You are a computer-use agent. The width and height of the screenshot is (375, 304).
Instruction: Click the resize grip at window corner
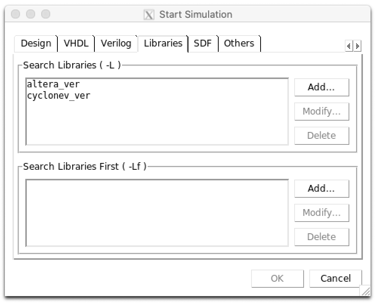365,290
